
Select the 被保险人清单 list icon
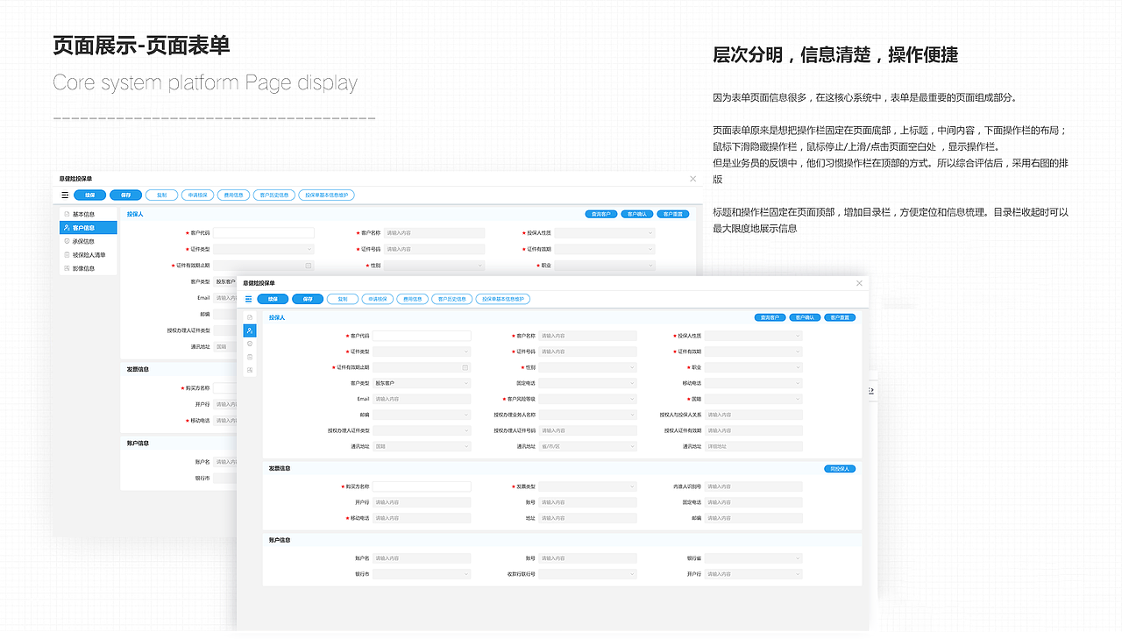coord(249,357)
